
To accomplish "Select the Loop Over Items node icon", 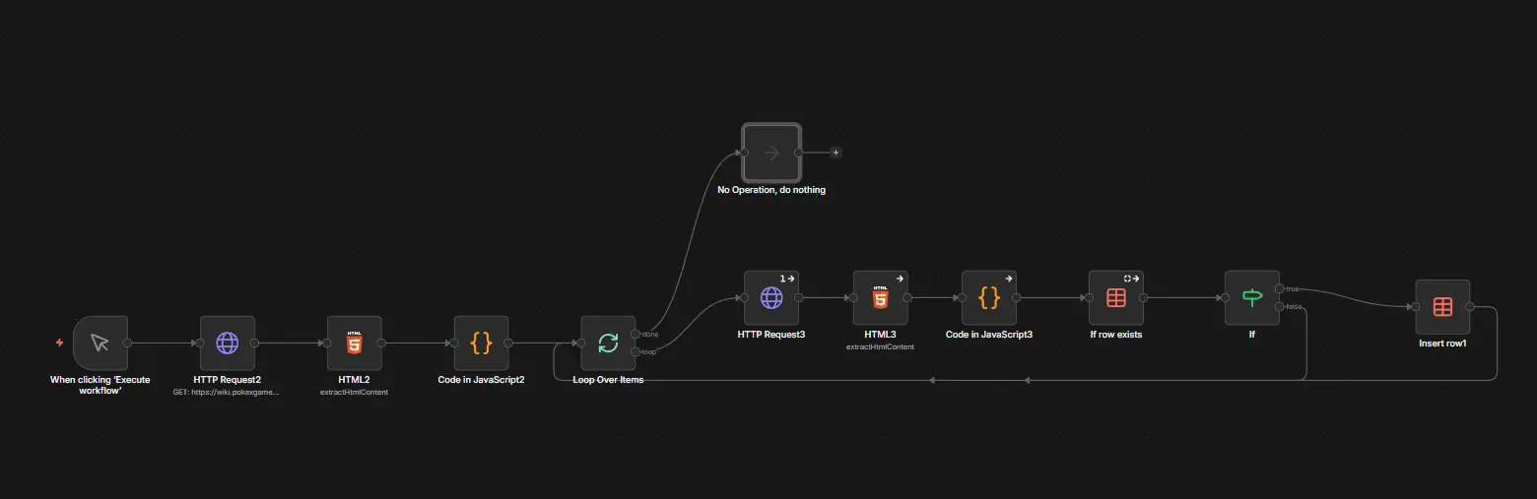I will [x=608, y=343].
